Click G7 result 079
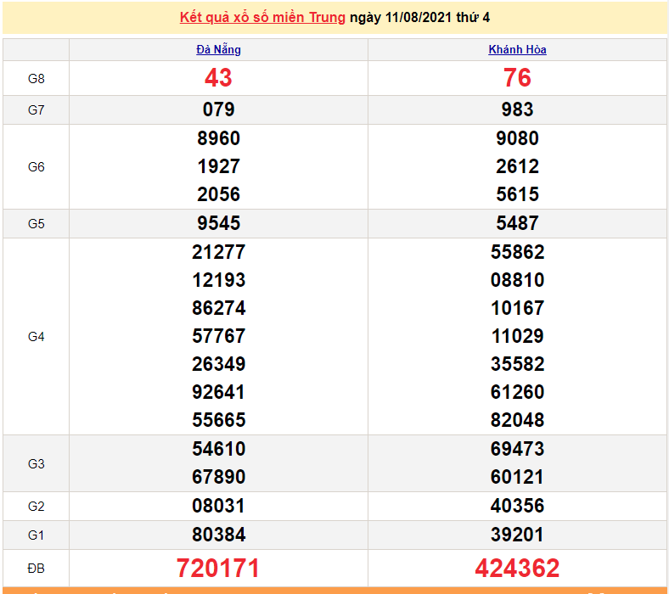669x594 pixels. pyautogui.click(x=218, y=109)
